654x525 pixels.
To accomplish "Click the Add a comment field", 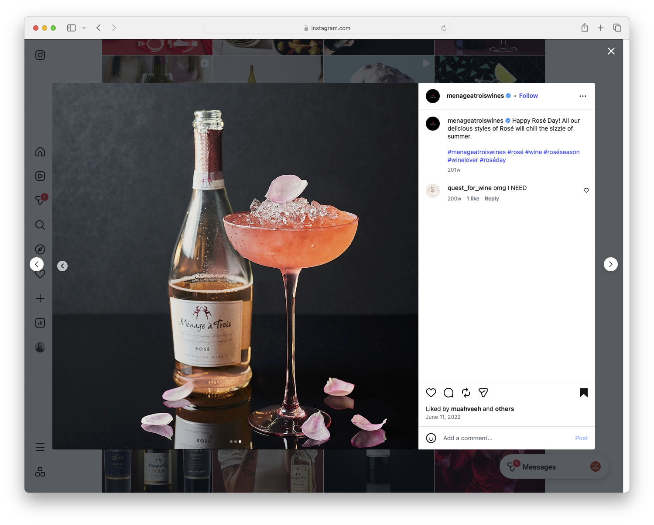I will [468, 438].
